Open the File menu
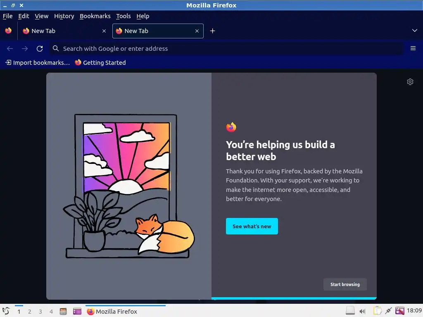This screenshot has height=317, width=423. point(7,16)
